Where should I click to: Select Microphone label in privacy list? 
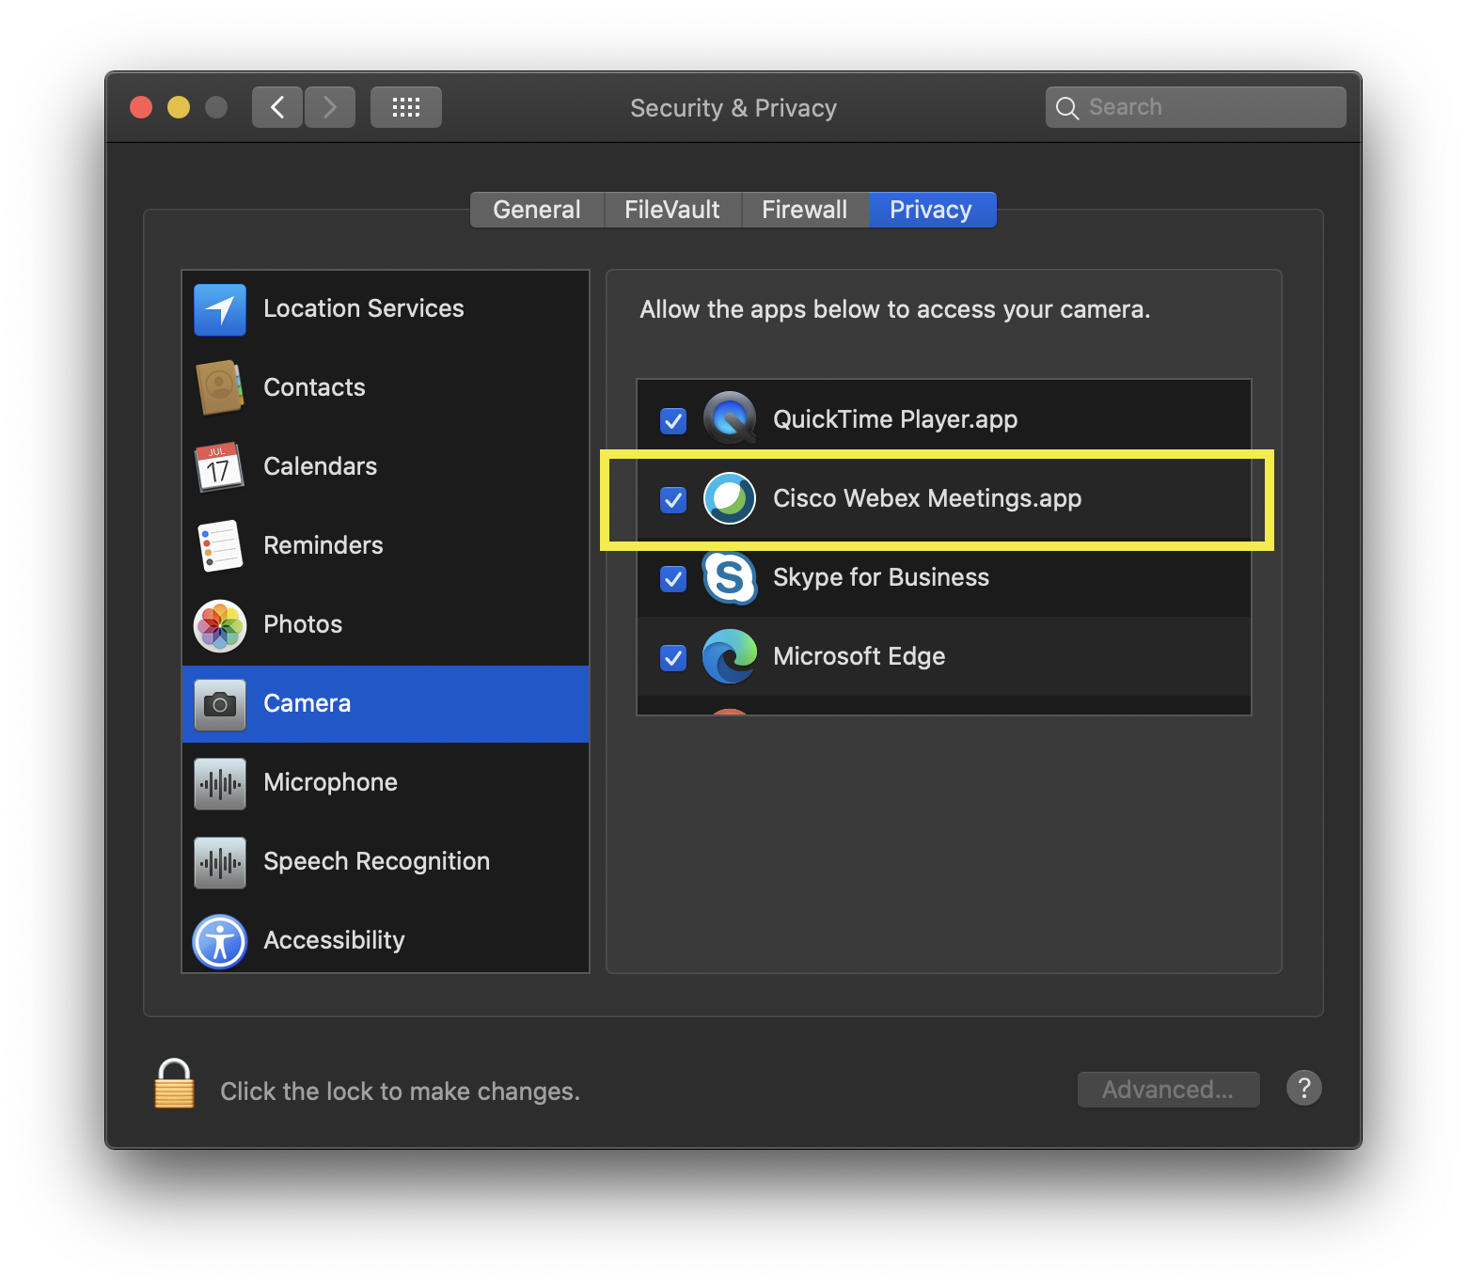[331, 782]
